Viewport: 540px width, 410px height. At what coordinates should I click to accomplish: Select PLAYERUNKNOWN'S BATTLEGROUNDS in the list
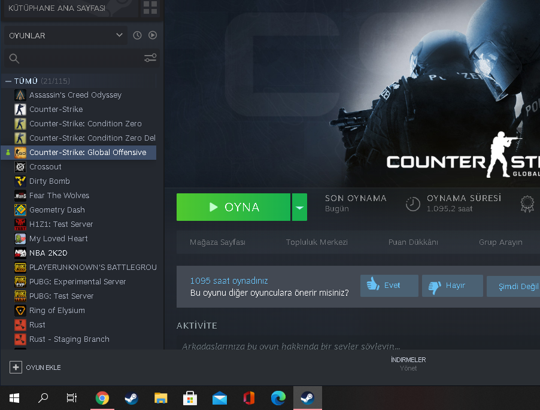[78, 268]
